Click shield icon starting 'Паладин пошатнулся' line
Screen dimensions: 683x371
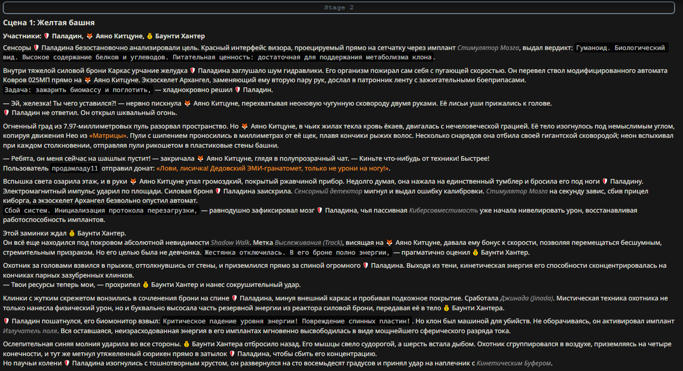7,321
